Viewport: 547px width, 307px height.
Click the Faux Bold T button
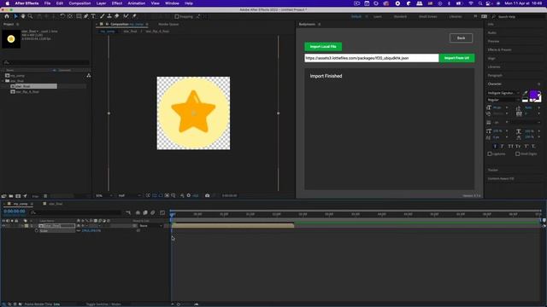(x=495, y=146)
